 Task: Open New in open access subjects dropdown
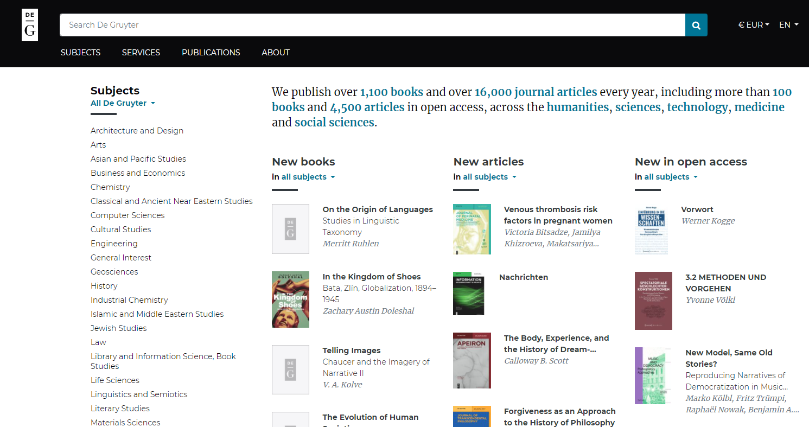coord(671,177)
